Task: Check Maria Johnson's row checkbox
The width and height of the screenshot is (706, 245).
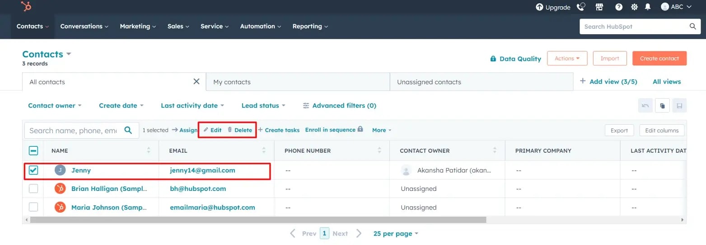Action: 33,207
